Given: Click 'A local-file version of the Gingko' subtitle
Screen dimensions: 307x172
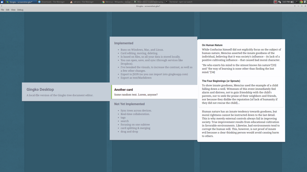Looking at the screenshot, I should [60, 95].
